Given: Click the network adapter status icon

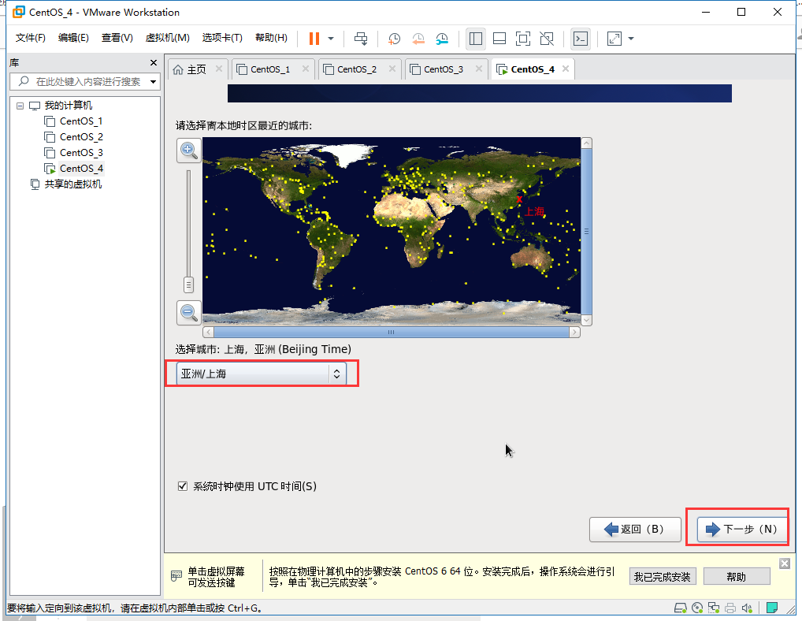Looking at the screenshot, I should [714, 608].
